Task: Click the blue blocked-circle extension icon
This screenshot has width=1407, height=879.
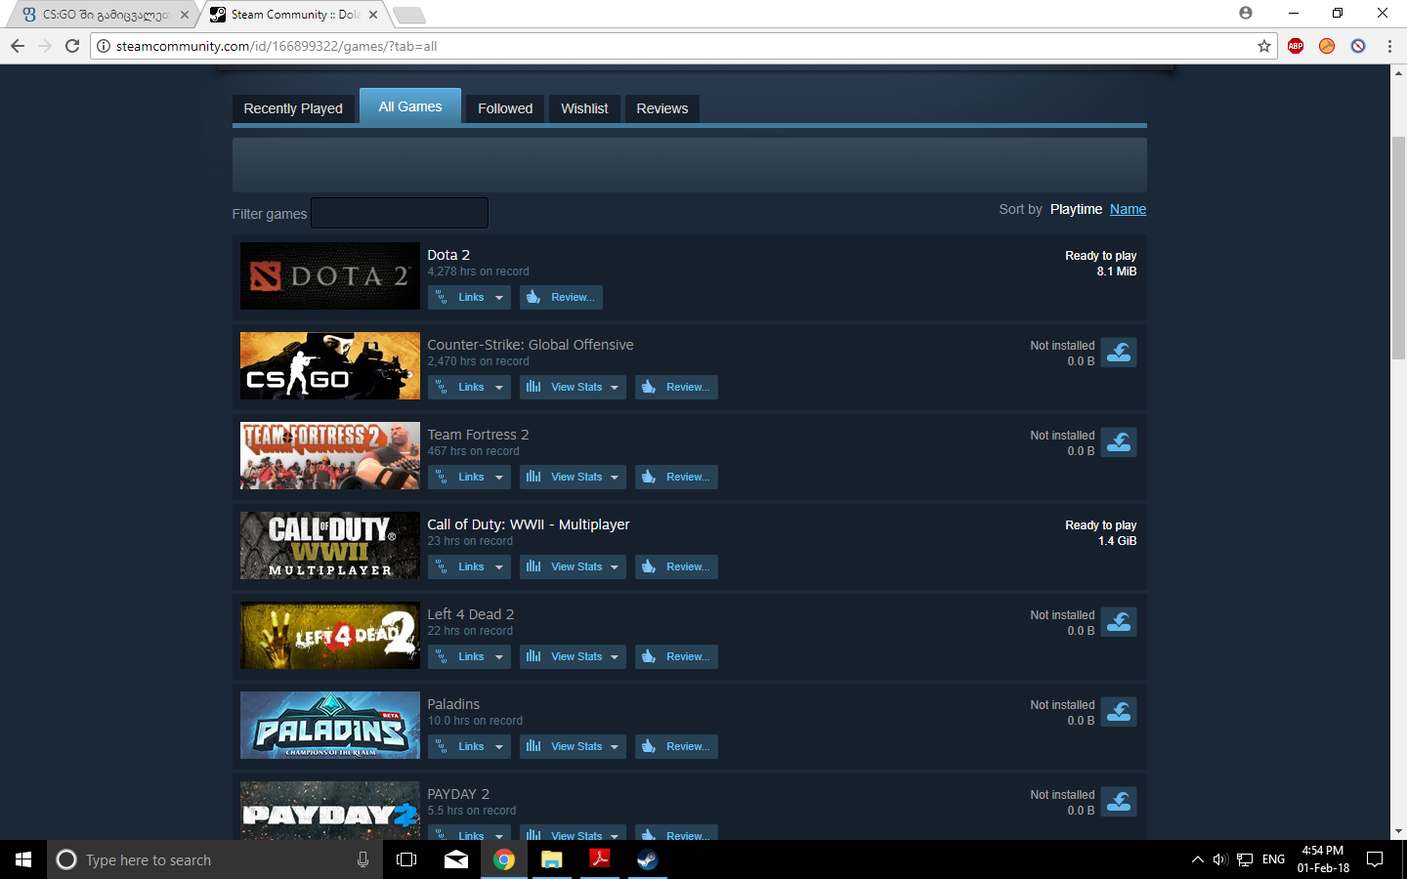Action: click(1358, 46)
